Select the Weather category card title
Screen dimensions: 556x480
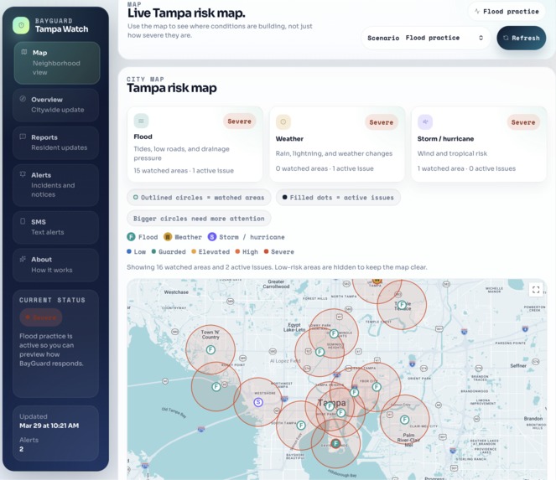pos(289,139)
